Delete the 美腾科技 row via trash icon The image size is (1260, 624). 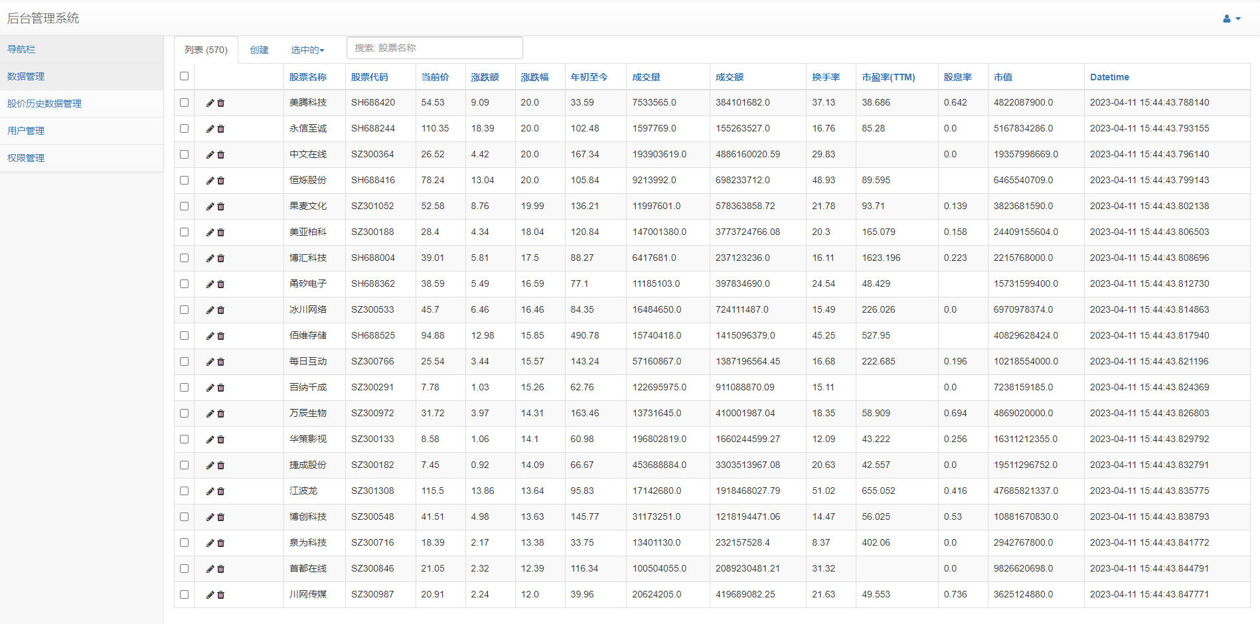221,103
